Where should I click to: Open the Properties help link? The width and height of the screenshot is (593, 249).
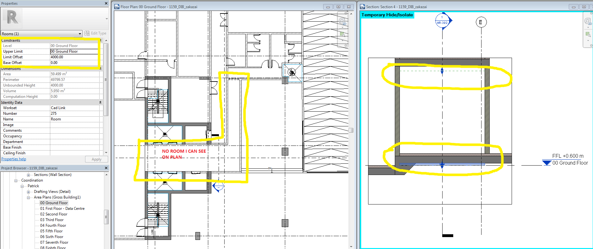[x=14, y=159]
